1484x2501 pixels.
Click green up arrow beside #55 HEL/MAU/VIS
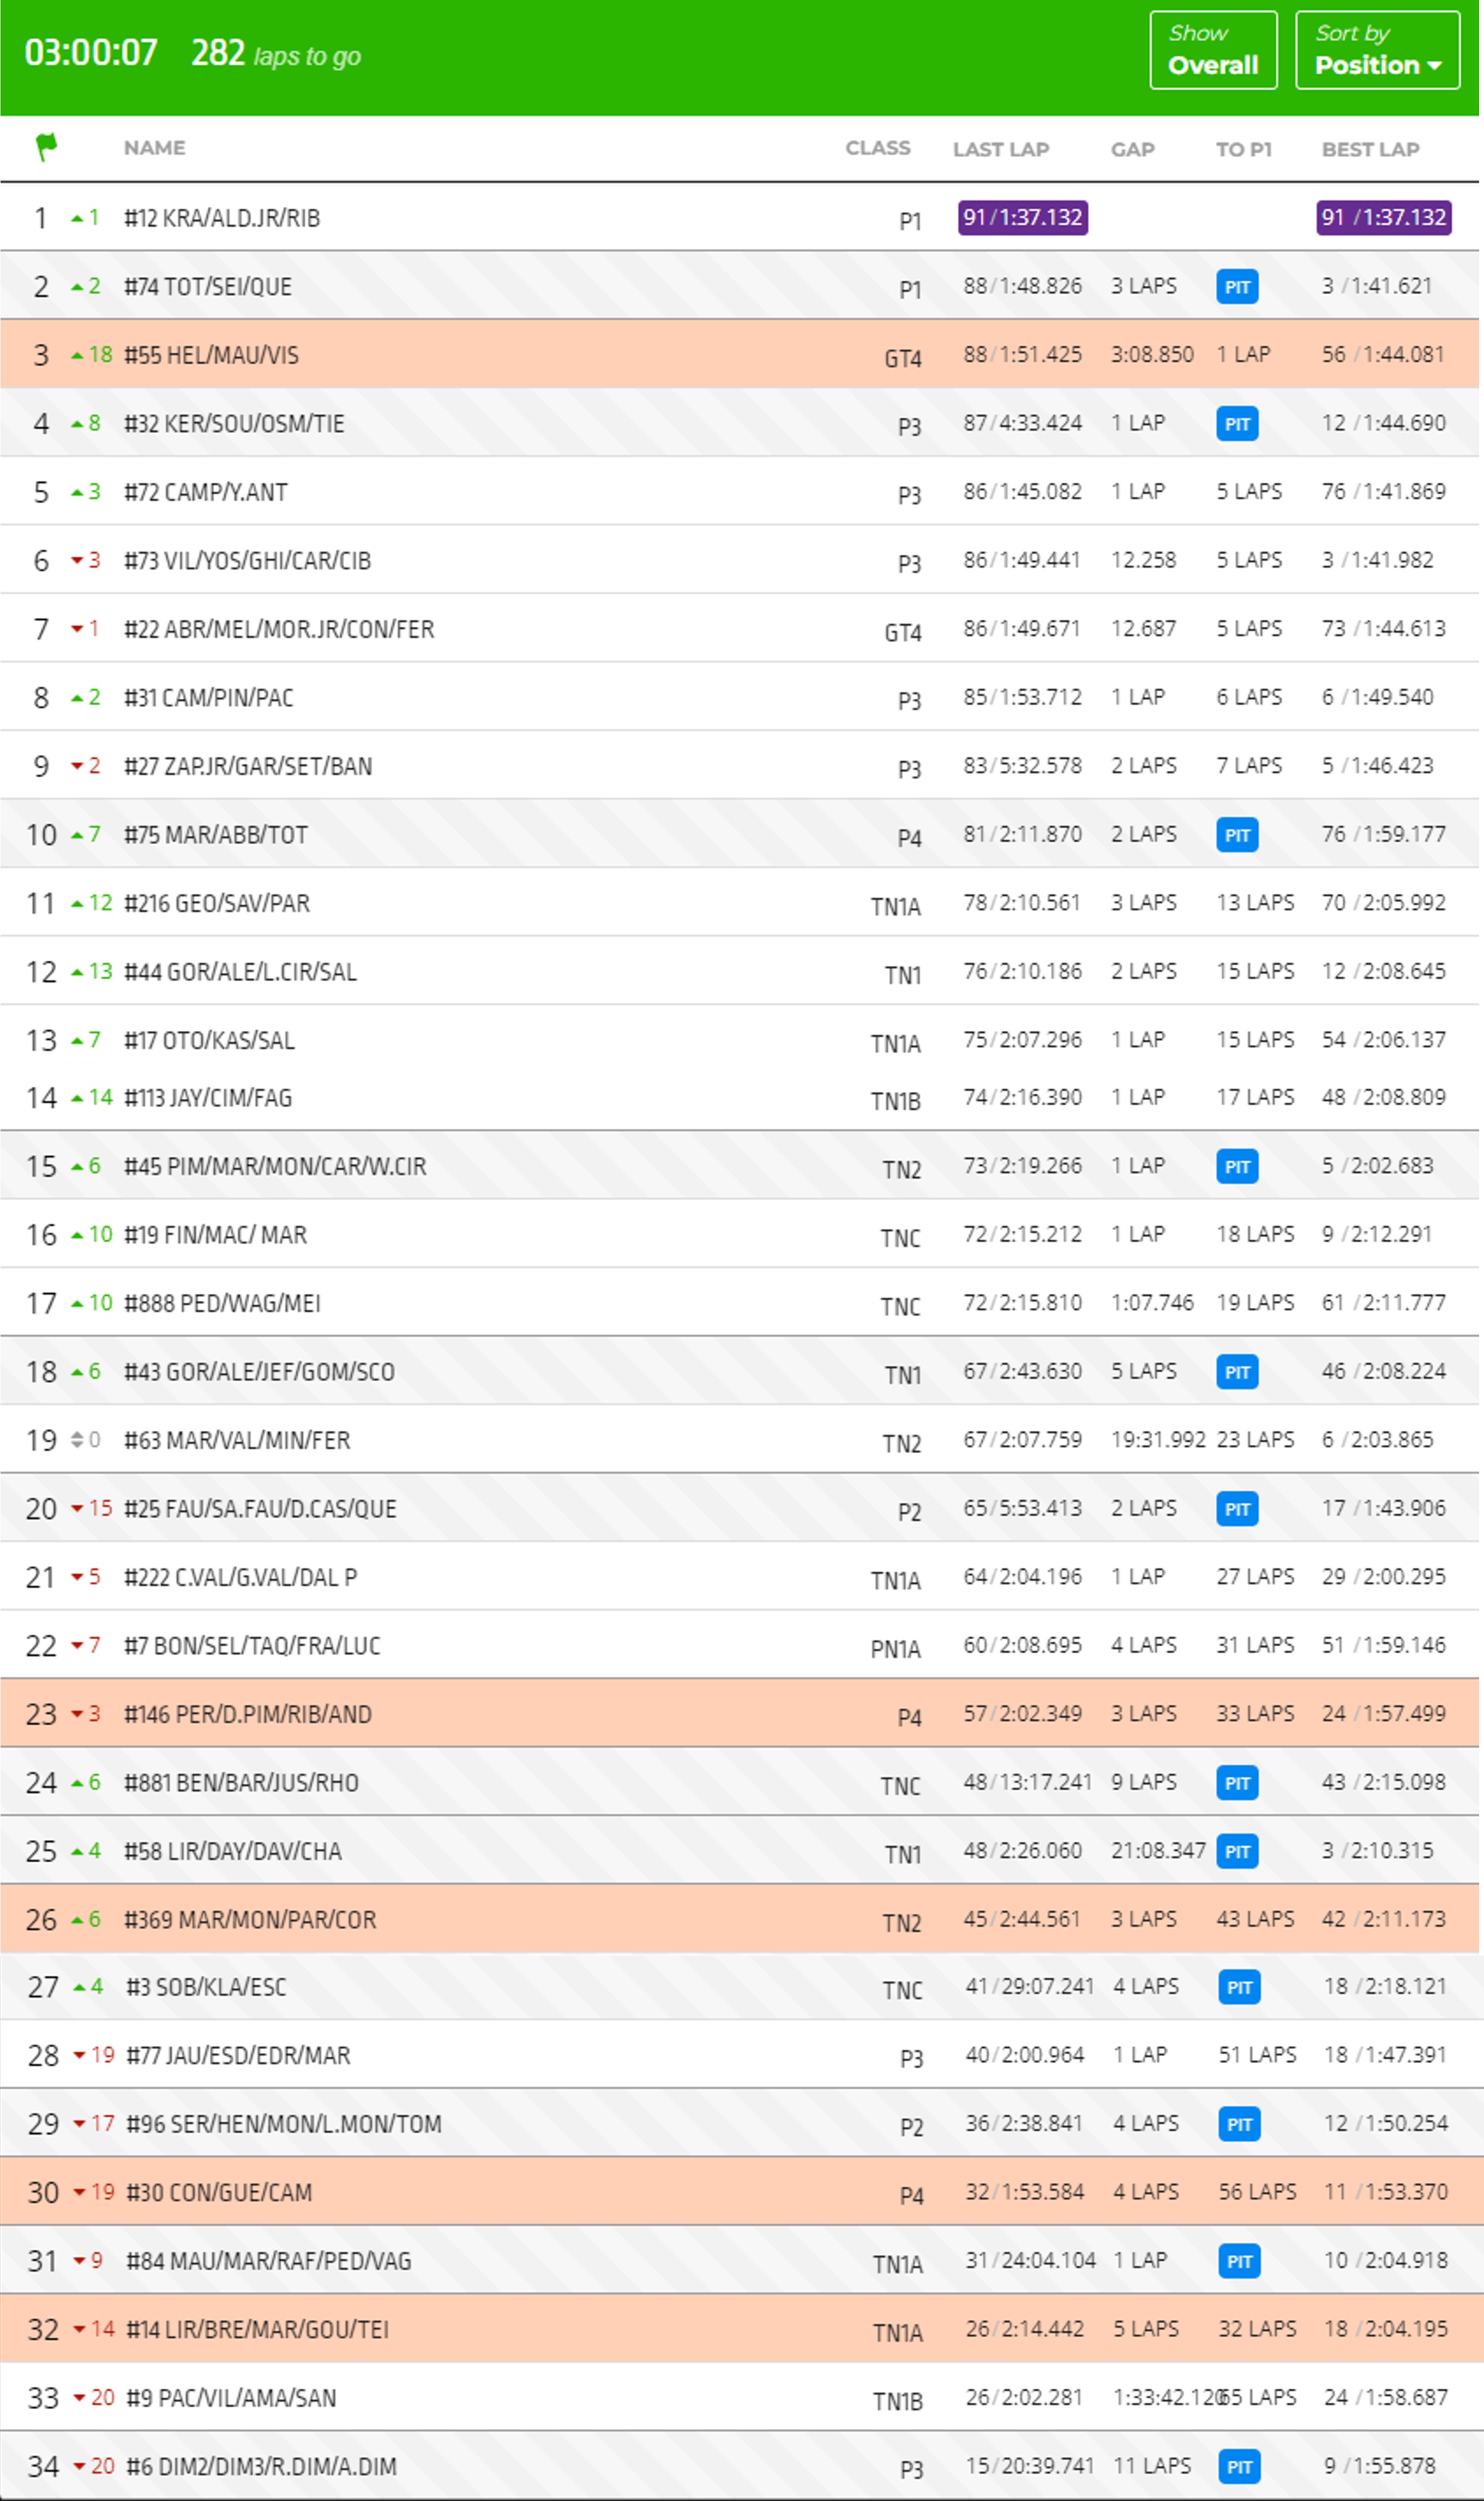77,355
